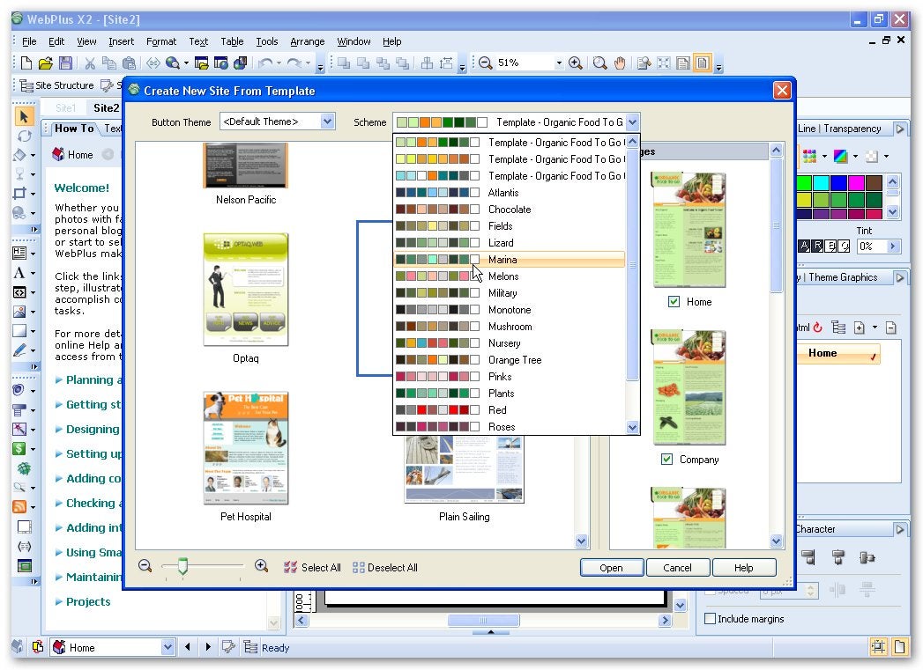Select the Plain Sailing template thumbnail

465,469
